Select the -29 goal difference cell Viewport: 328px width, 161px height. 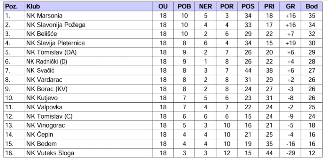tap(291, 153)
